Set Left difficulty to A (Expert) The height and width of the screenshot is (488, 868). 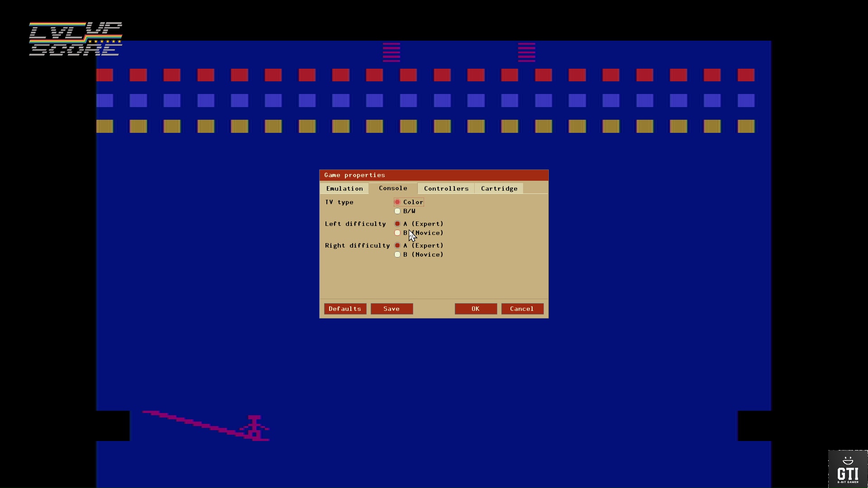[x=419, y=224]
